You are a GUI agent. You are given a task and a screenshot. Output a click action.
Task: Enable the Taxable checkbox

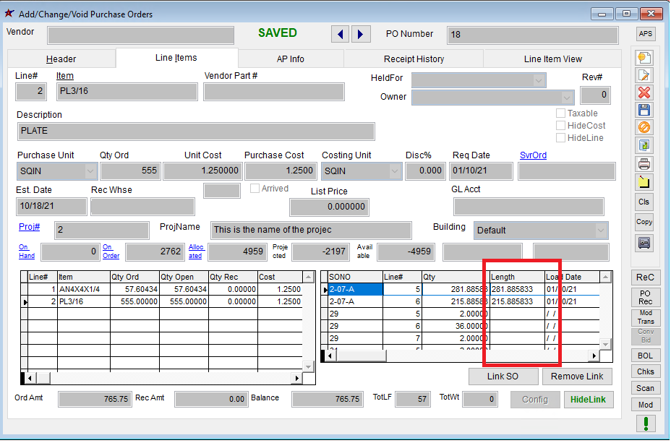(x=560, y=113)
